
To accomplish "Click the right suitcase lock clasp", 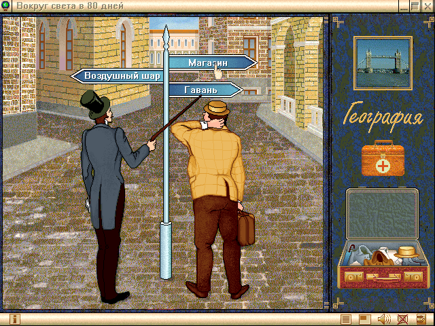I will [x=413, y=276].
